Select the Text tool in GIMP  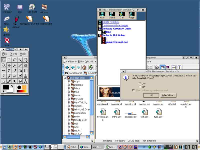9,71
